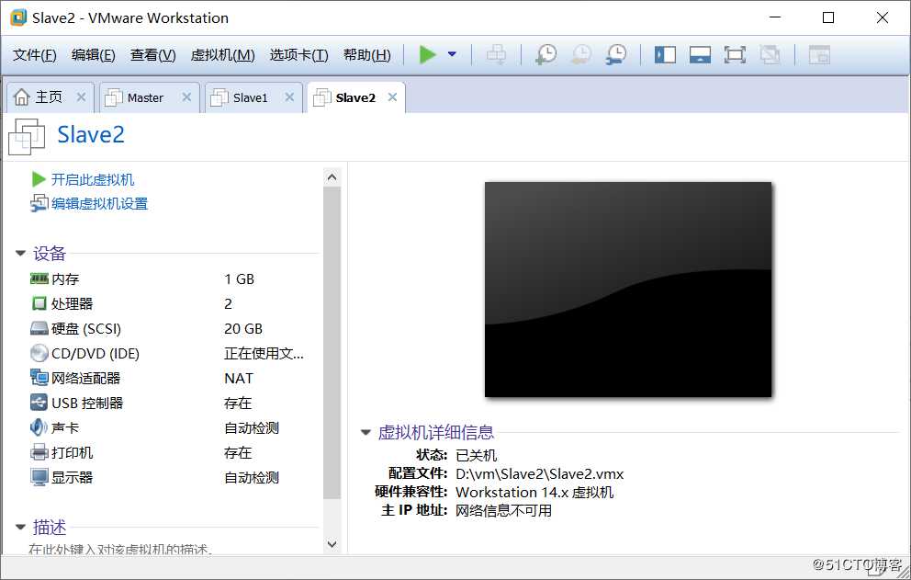Collapse the 设备 section
The width and height of the screenshot is (911, 580).
(x=20, y=253)
